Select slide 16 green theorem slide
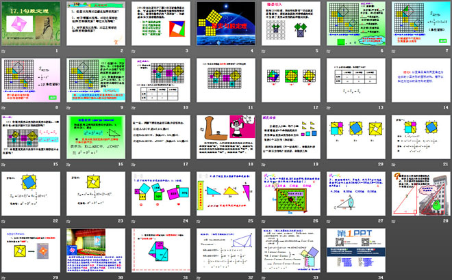The height and width of the screenshot is (280, 452). [x=96, y=137]
